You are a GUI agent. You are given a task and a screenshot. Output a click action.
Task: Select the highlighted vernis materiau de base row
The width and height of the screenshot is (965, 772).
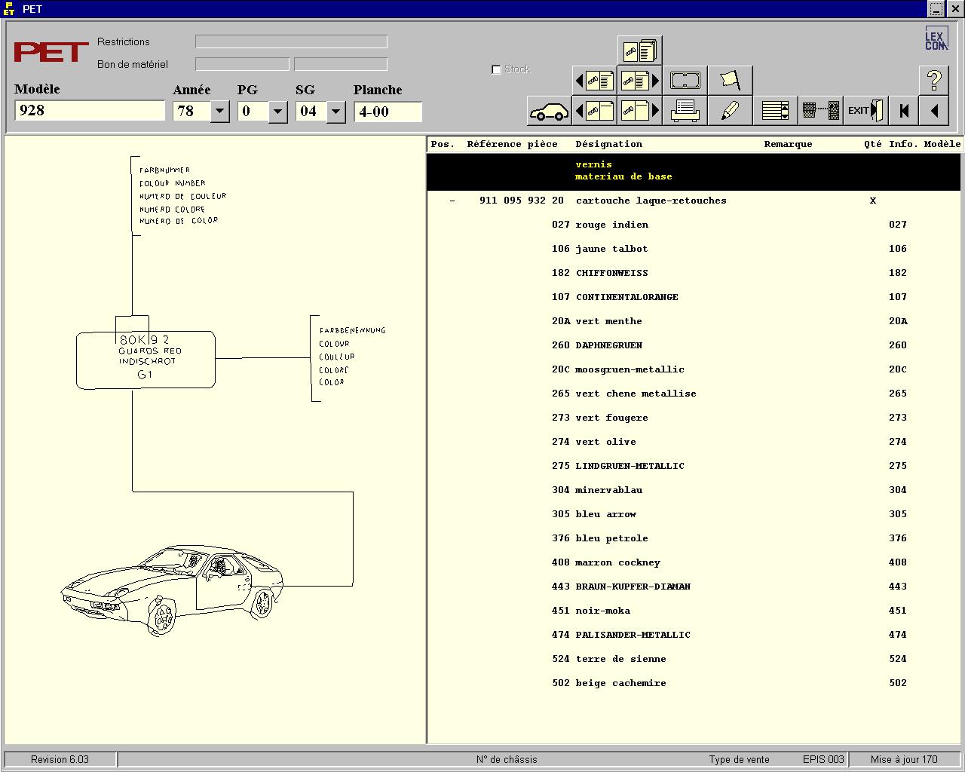694,170
